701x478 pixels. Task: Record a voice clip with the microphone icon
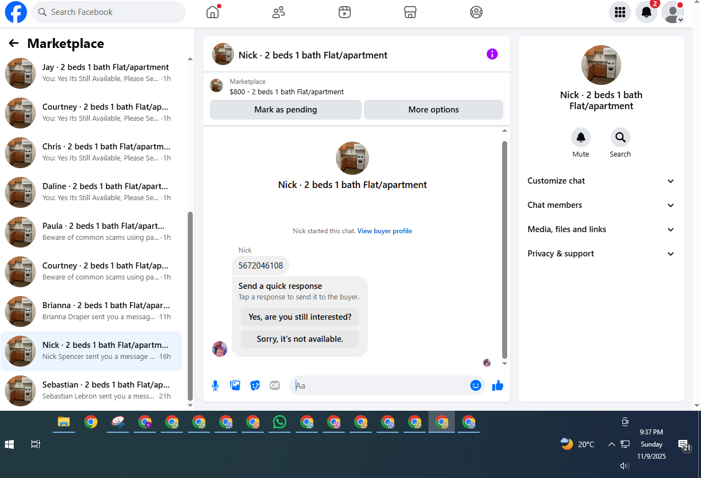pyautogui.click(x=215, y=385)
